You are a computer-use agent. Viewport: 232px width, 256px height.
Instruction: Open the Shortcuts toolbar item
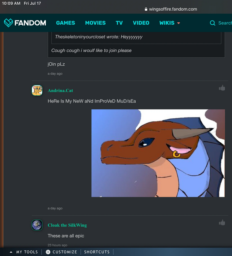pos(97,252)
